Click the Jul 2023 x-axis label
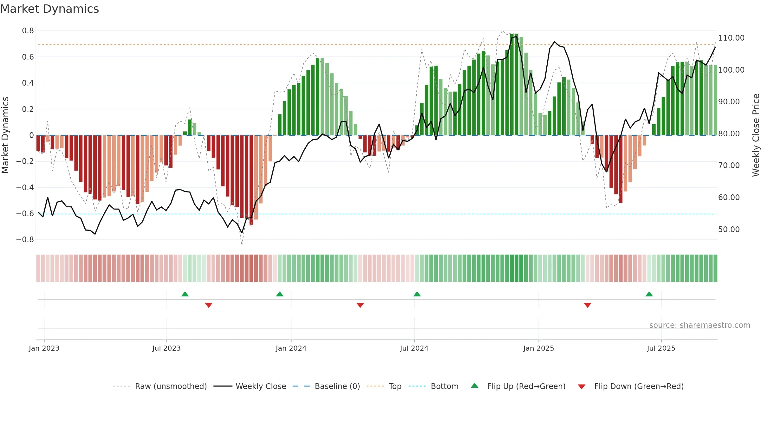761x428 pixels. tap(166, 348)
